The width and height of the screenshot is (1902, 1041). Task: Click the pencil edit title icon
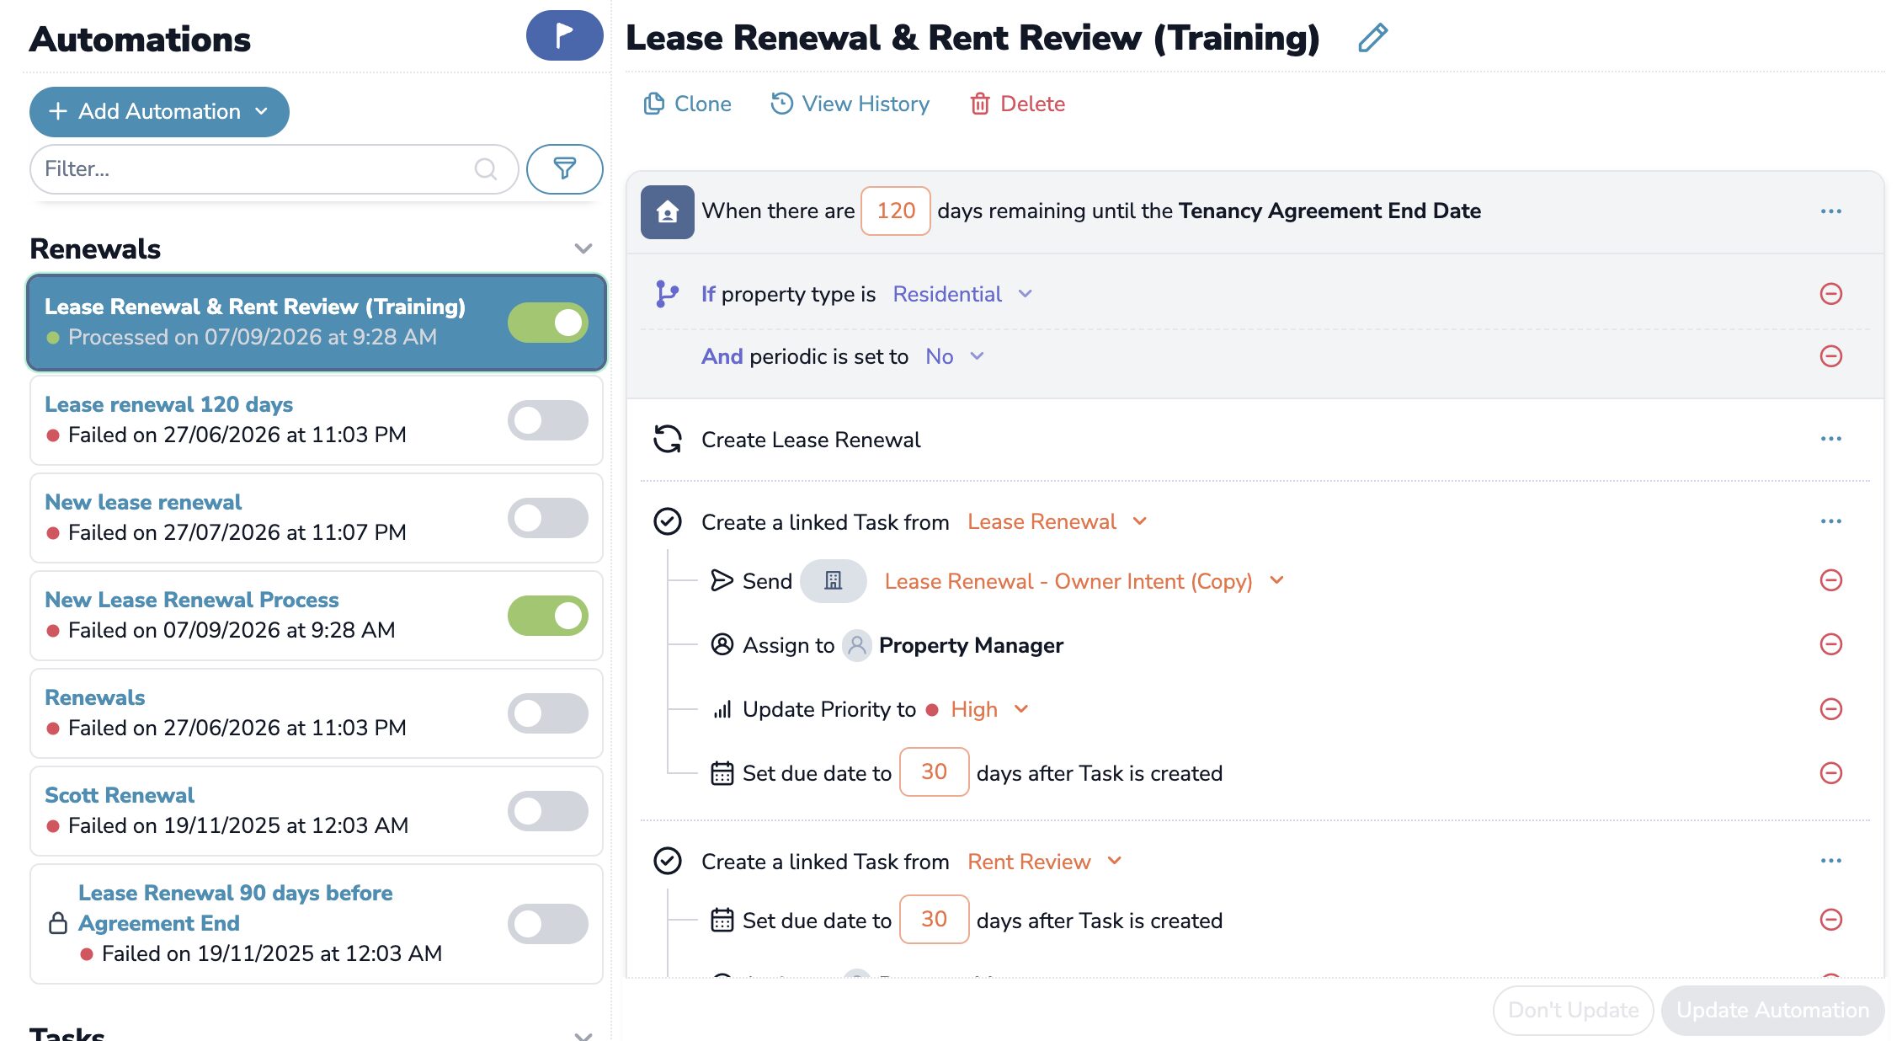click(x=1372, y=38)
